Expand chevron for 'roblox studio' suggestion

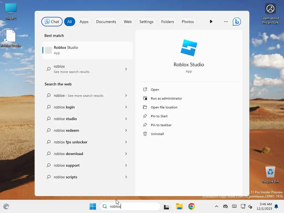point(126,119)
